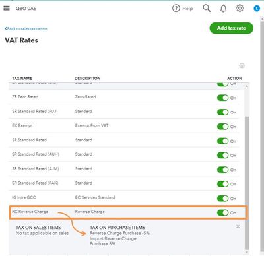The width and height of the screenshot is (264, 256).
Task: Toggle off RC Reverse Charge tax
Action: point(222,212)
